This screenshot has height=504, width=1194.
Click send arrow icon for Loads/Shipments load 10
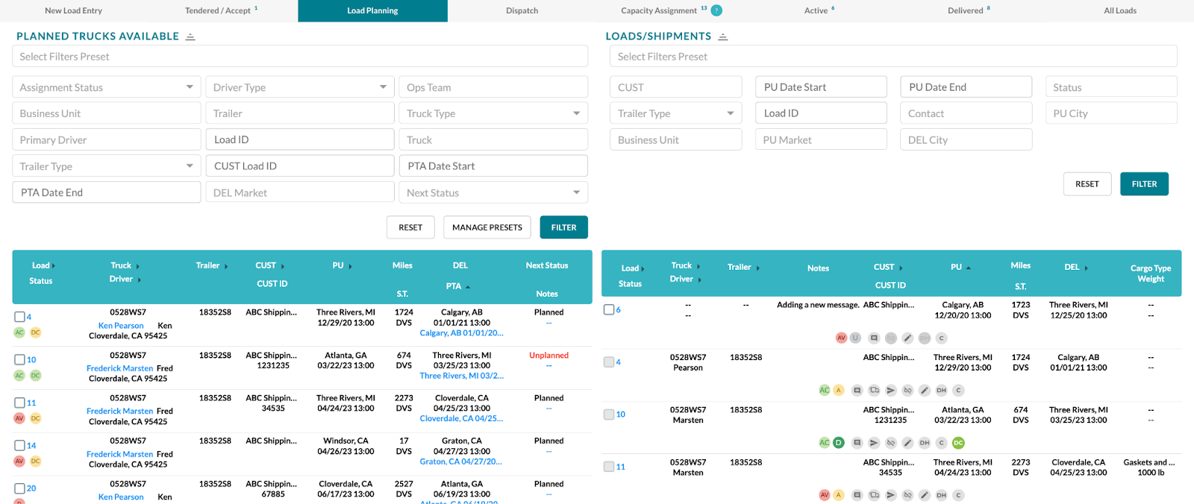[874, 442]
